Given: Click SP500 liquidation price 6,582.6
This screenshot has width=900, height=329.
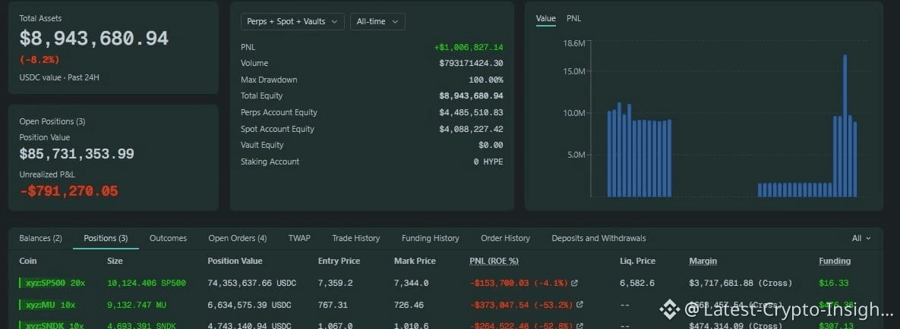Looking at the screenshot, I should pyautogui.click(x=637, y=284).
